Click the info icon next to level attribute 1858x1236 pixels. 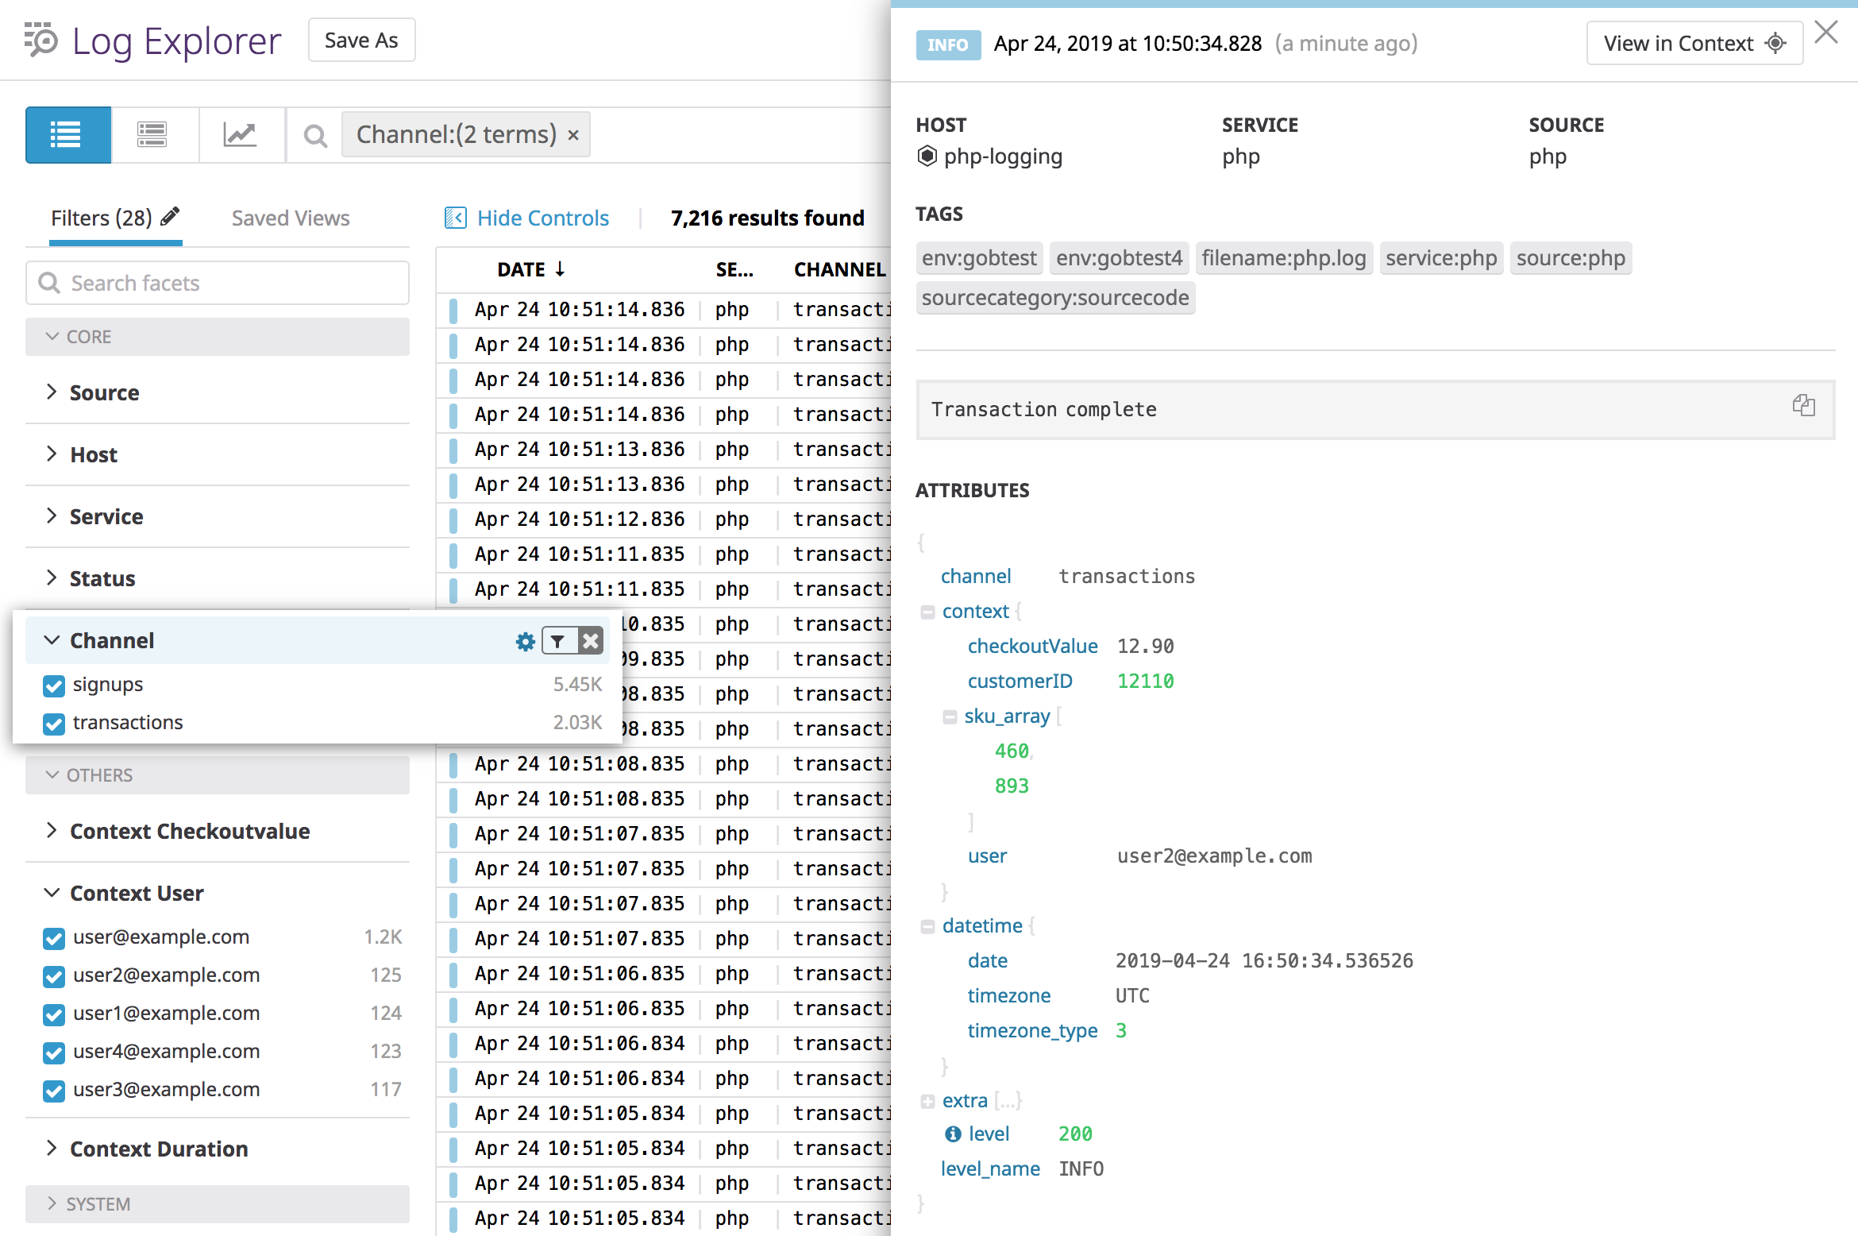pos(953,1134)
